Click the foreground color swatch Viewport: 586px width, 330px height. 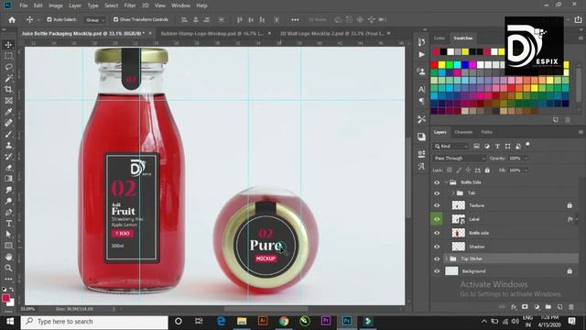pos(6,298)
